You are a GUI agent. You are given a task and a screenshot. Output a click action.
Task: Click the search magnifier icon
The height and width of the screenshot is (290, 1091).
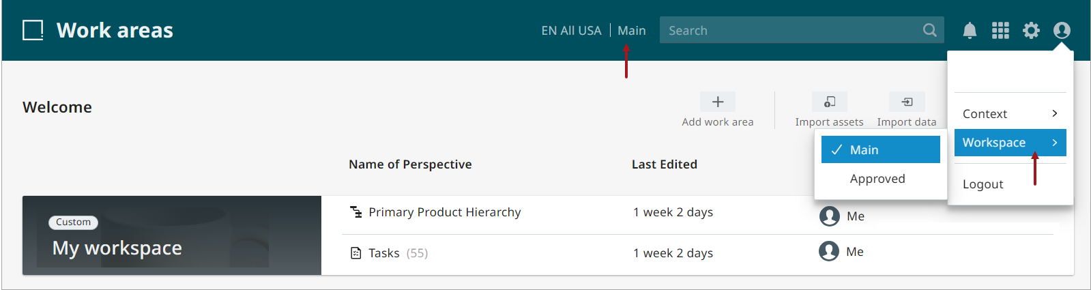click(929, 30)
